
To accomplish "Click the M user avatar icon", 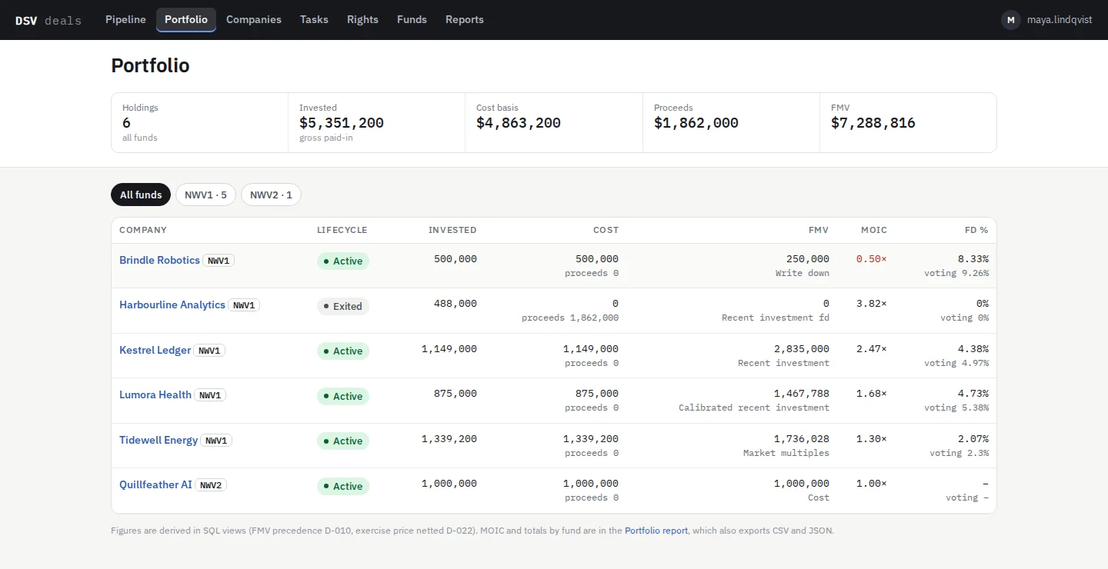I will (1011, 20).
